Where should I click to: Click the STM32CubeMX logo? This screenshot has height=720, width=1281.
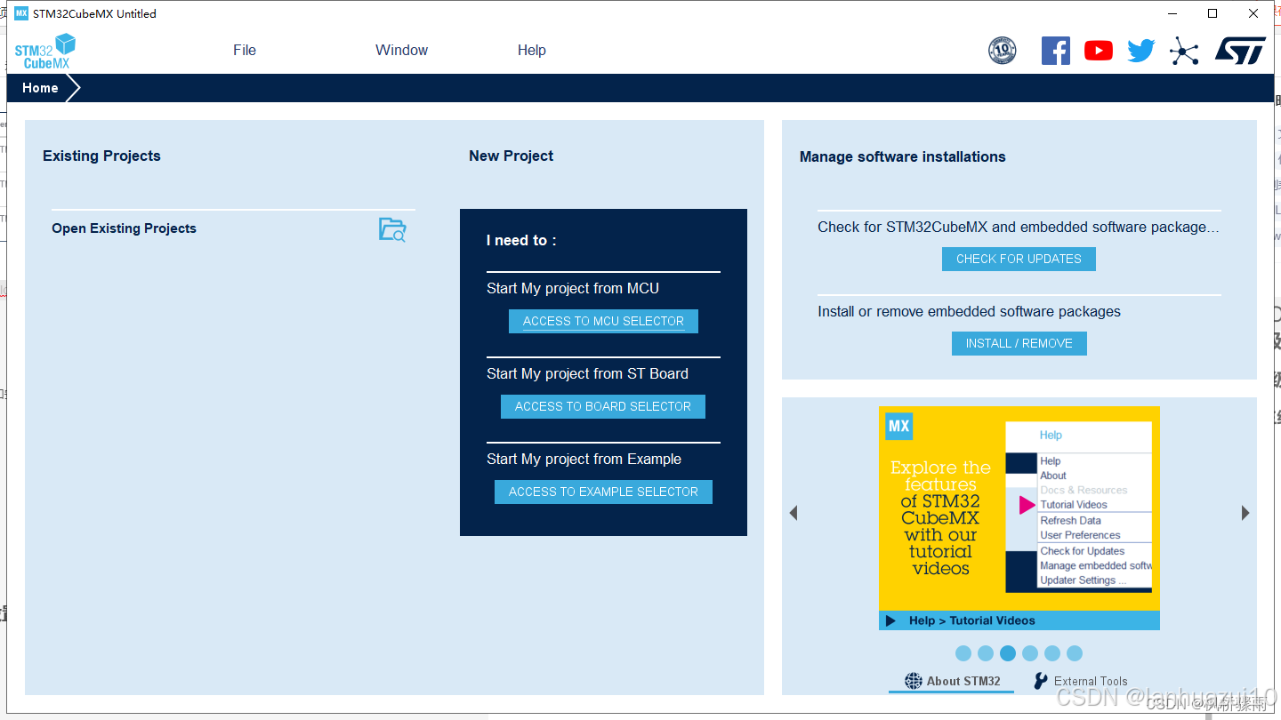coord(45,51)
